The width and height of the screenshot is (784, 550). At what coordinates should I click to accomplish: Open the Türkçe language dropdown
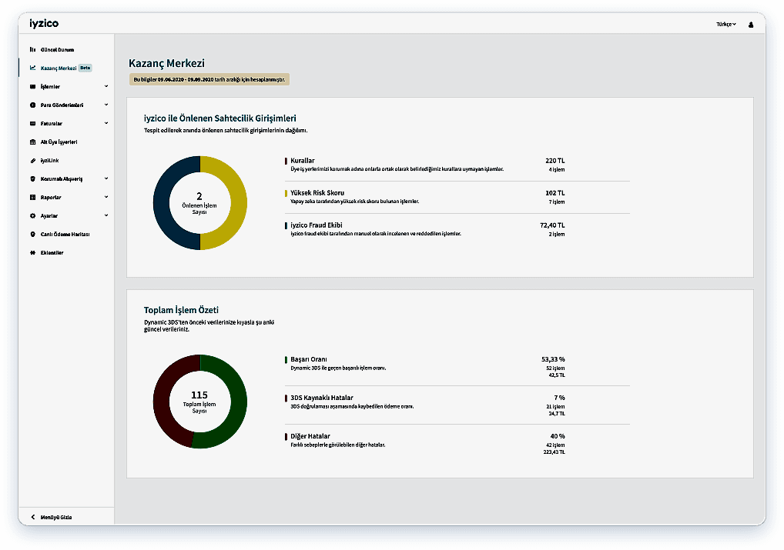pos(725,24)
